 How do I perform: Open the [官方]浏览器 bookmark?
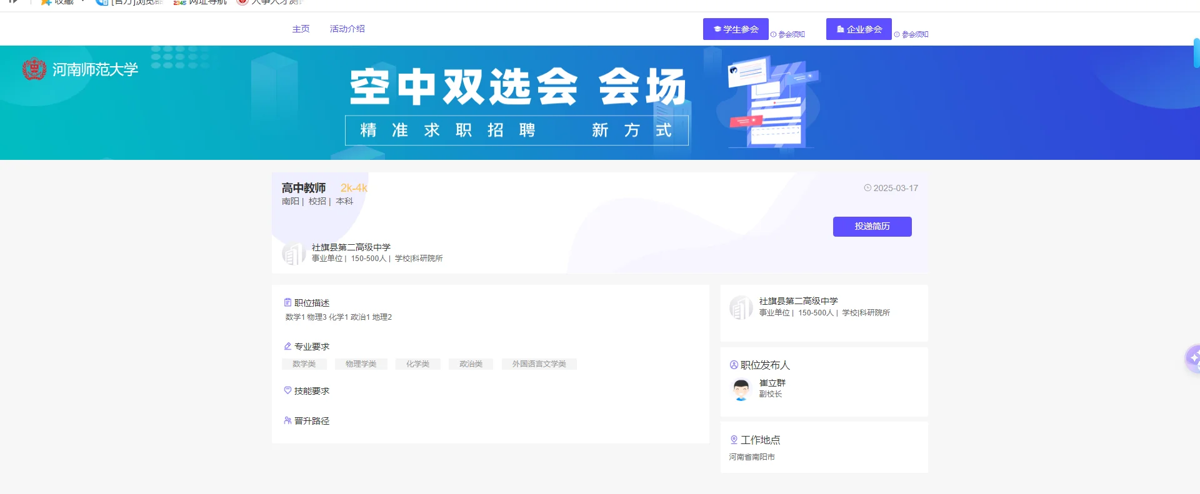(x=129, y=2)
